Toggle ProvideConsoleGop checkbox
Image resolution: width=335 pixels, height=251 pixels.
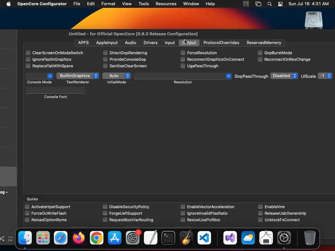click(105, 59)
